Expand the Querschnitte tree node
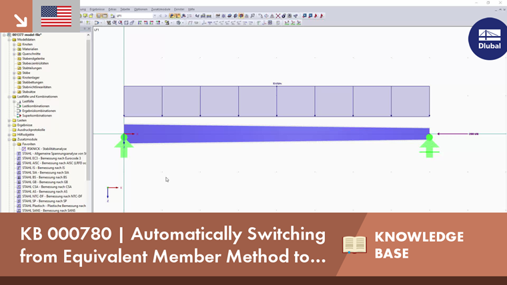The width and height of the screenshot is (507, 285). (x=14, y=54)
